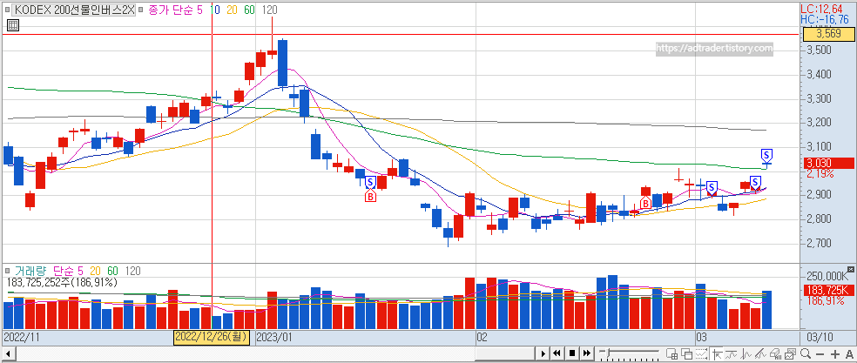The width and height of the screenshot is (857, 363).
Task: Click the minus zoom-out icon
Action: pyautogui.click(x=820, y=354)
